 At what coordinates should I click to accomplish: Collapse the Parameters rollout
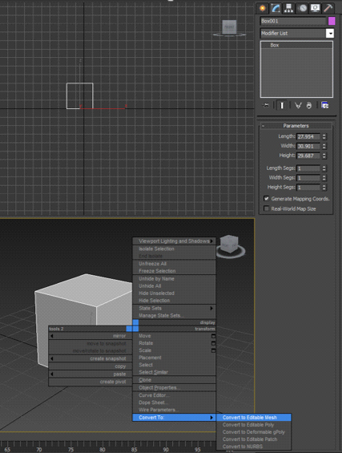click(x=296, y=126)
